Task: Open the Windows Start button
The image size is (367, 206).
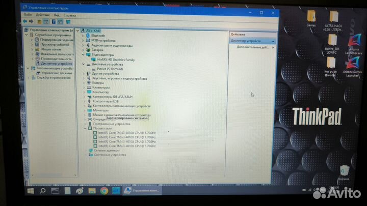Action: click(x=31, y=191)
